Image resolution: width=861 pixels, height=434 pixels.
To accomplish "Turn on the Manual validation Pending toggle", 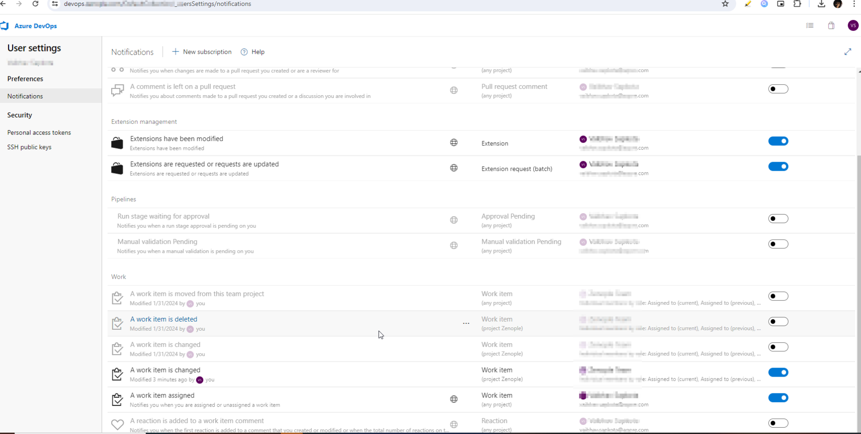I will (x=778, y=244).
